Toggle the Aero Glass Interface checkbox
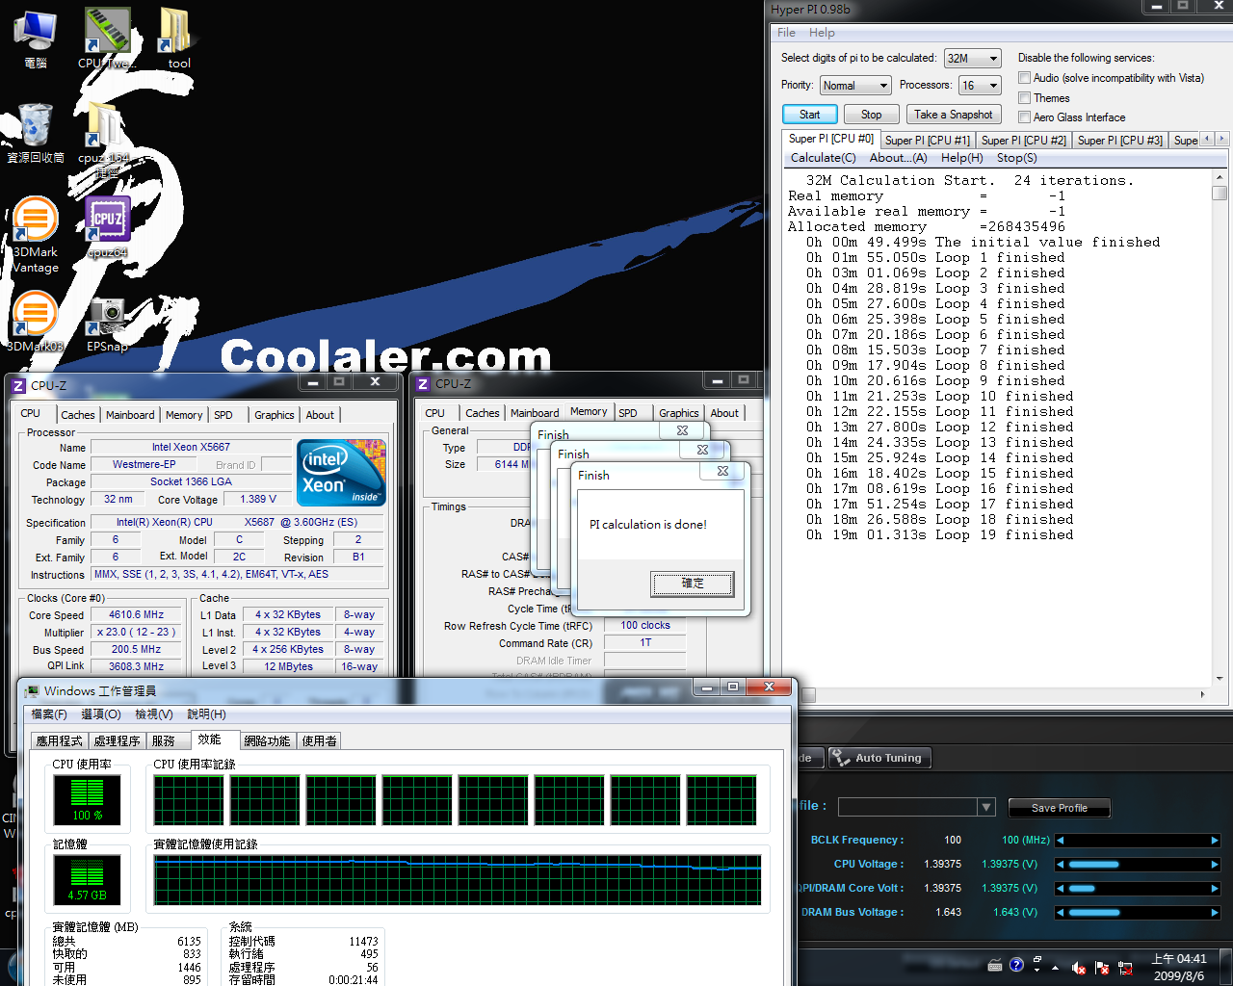The image size is (1233, 986). click(x=1025, y=117)
